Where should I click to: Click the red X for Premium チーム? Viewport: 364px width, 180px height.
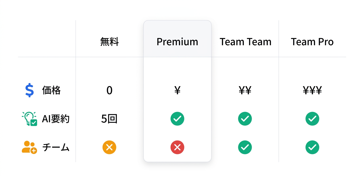click(x=177, y=147)
